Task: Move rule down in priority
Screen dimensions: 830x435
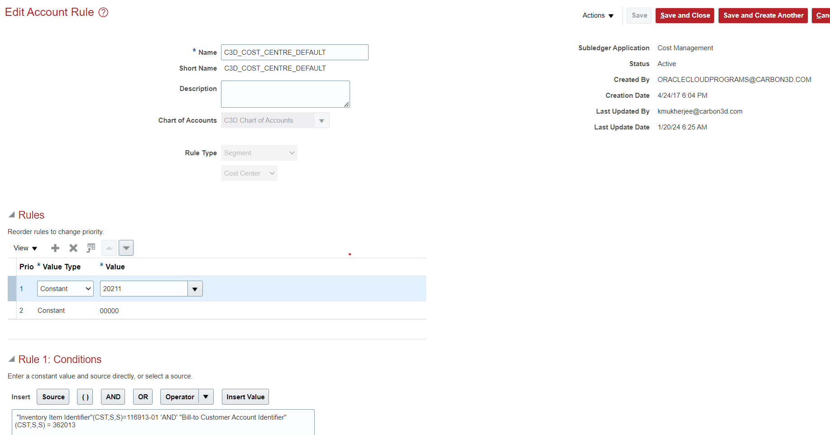Action: click(x=126, y=248)
